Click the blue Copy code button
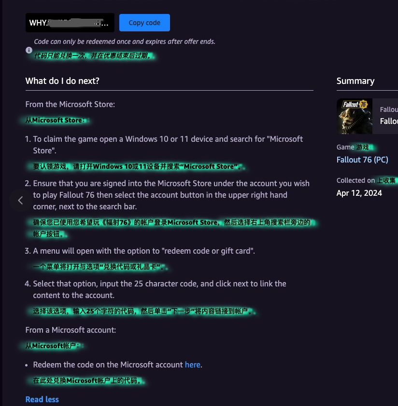Image resolution: width=398 pixels, height=406 pixels. (144, 23)
